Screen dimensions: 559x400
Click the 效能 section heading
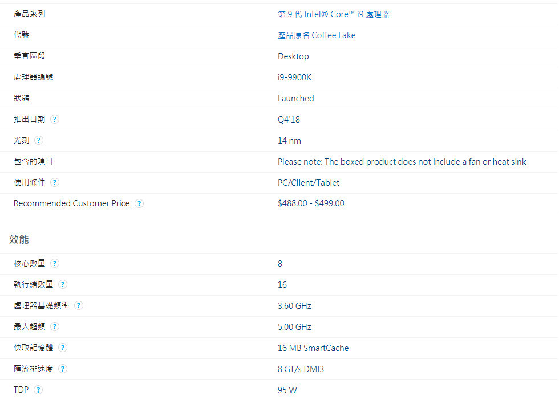pos(19,239)
